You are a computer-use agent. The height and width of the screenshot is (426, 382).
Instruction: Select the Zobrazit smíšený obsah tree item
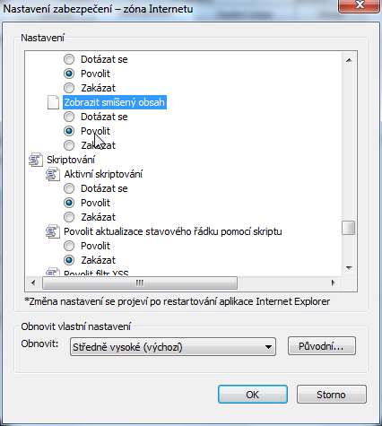coord(115,102)
